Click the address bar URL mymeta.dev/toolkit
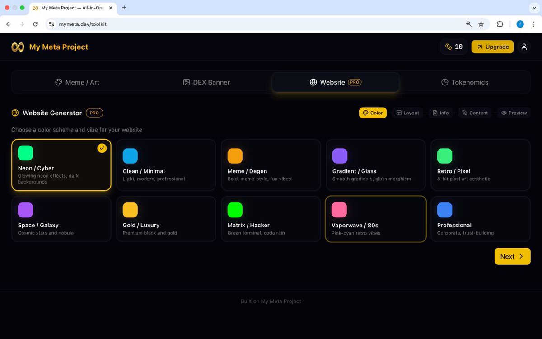The height and width of the screenshot is (339, 542). 83,24
